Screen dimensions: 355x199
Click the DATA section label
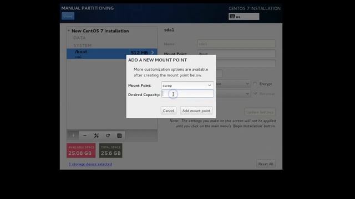[x=79, y=38]
